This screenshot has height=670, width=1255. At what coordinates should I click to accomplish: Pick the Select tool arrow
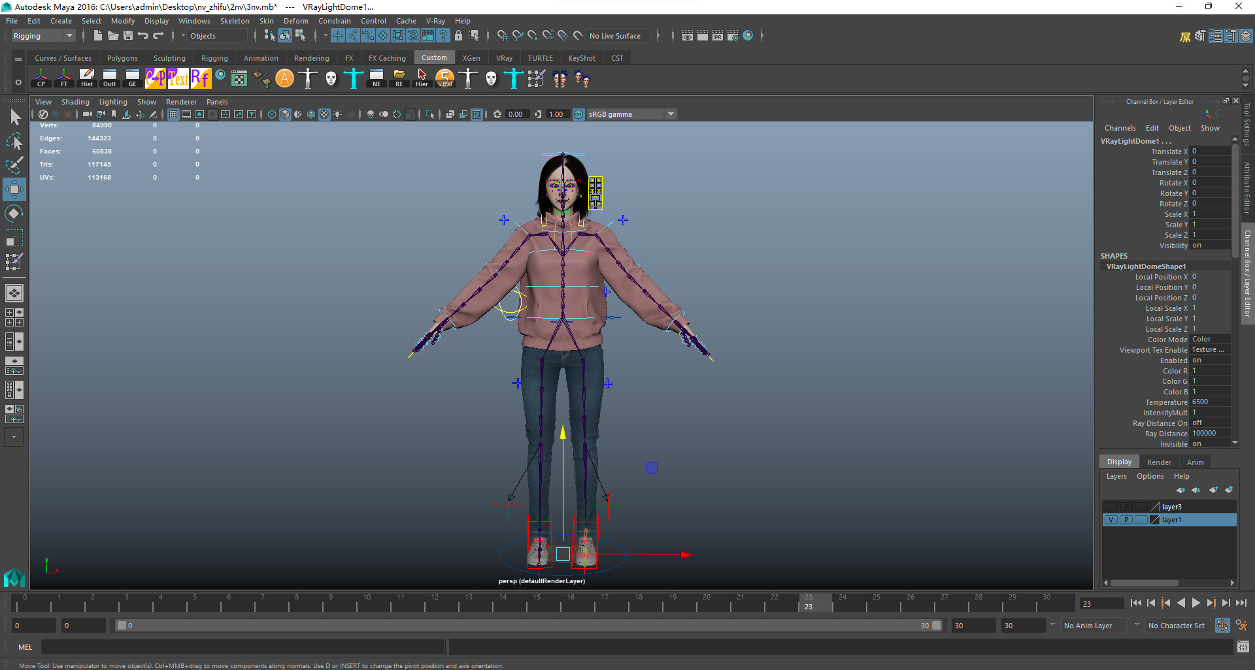[14, 118]
